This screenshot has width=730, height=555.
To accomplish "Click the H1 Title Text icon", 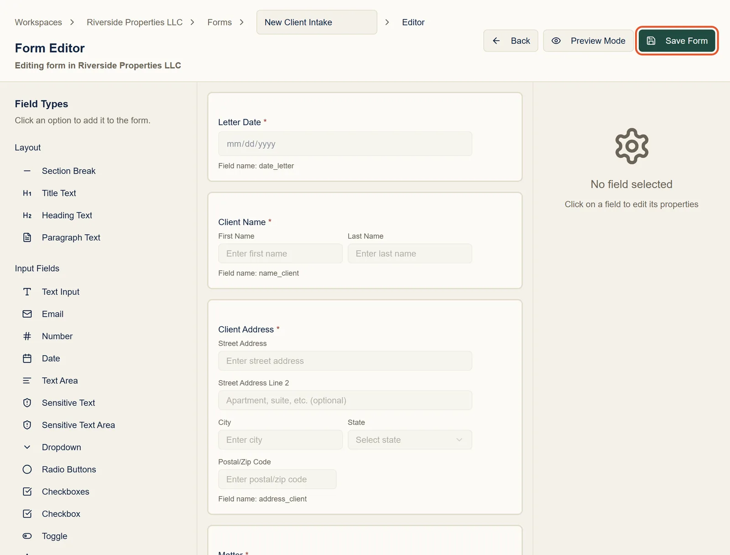I will pos(27,193).
